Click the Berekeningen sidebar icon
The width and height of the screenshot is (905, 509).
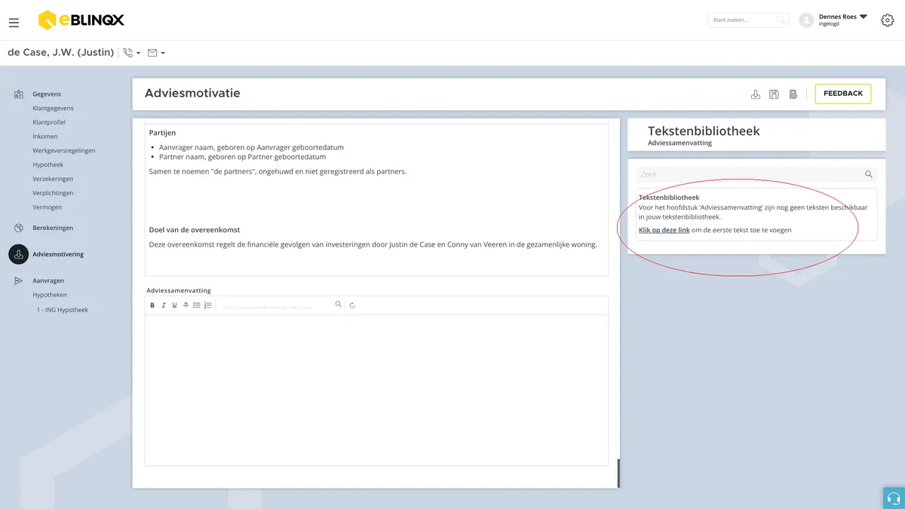pos(19,228)
